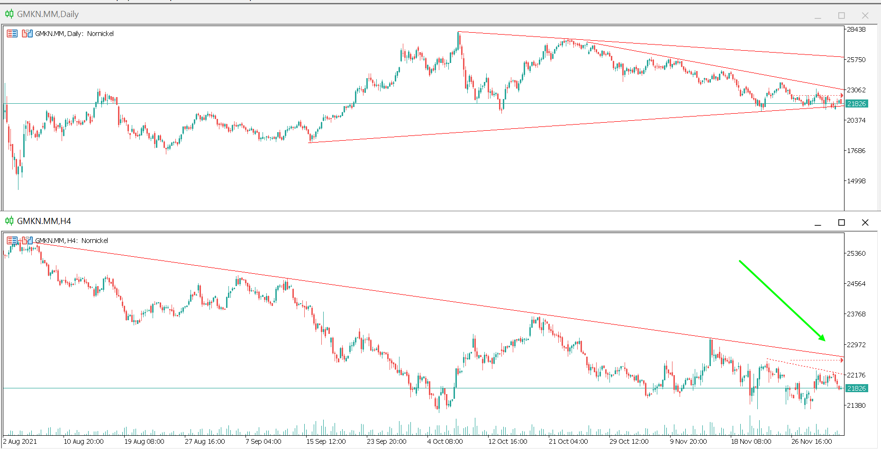Click current price tag 21826 on Daily chart
881x449 pixels.
coord(856,104)
